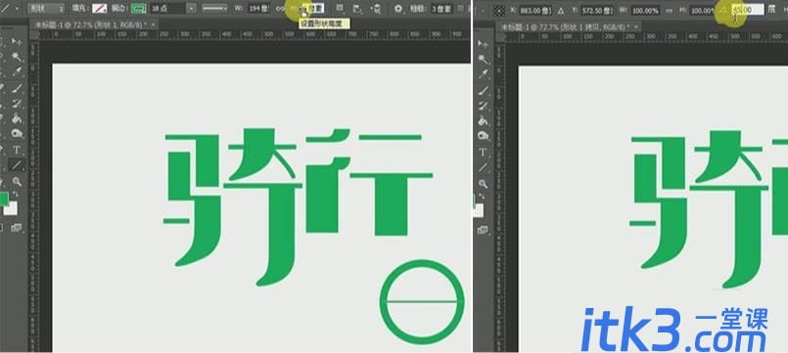Select the Magic Wand tool in left window
The width and height of the screenshot is (788, 353).
17,57
